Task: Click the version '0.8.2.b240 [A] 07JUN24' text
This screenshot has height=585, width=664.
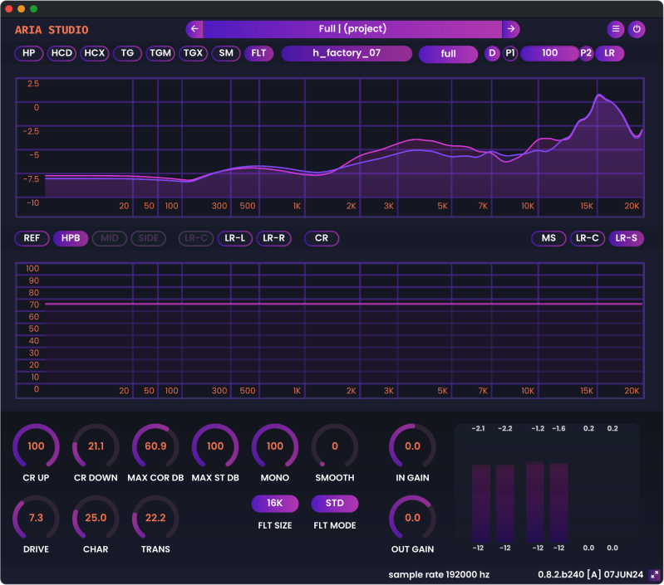Action: click(x=590, y=575)
